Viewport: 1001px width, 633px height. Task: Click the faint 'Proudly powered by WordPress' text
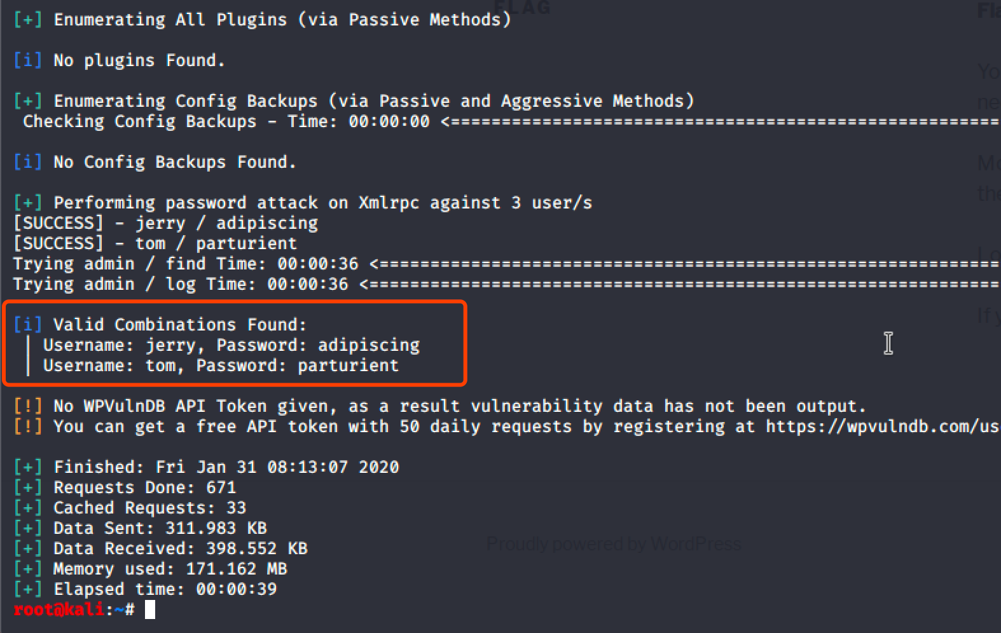point(614,544)
